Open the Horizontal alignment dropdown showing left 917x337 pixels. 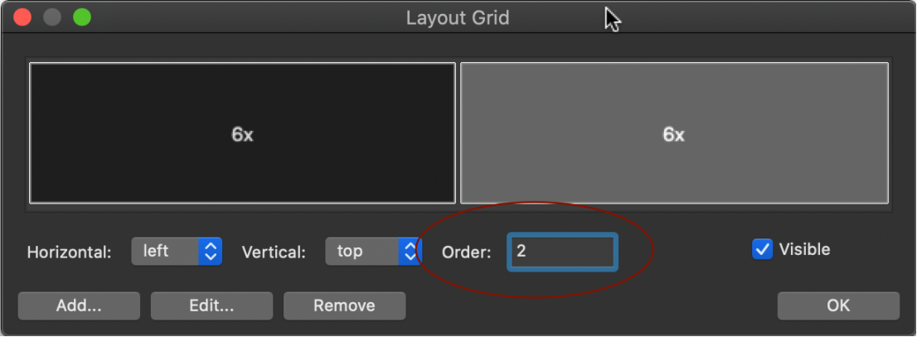tap(177, 251)
